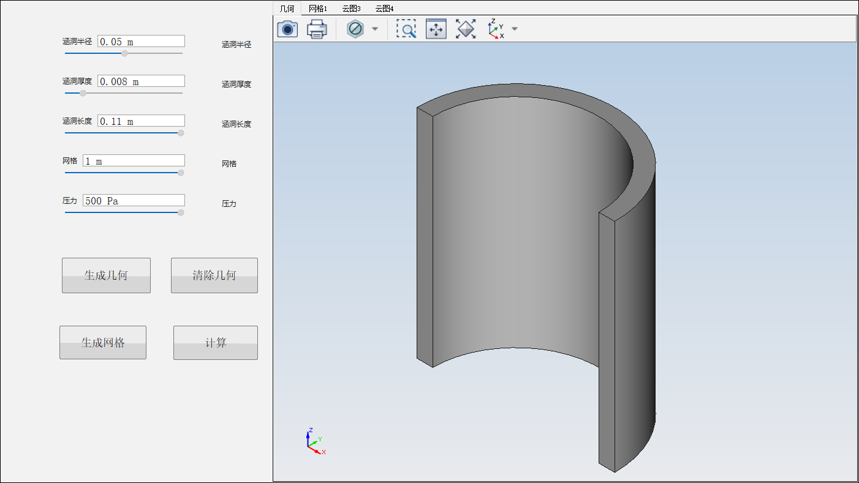Viewport: 859px width, 483px height.
Task: Switch to the 几何 tab
Action: coord(287,9)
